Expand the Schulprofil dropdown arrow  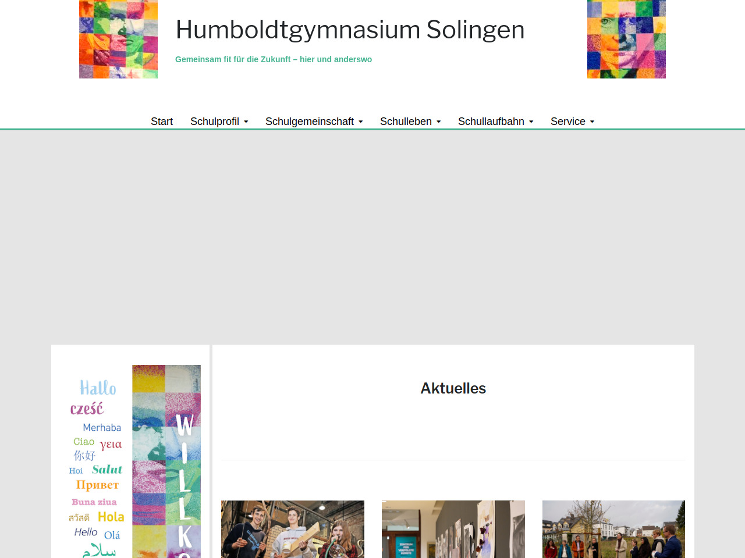[x=246, y=122]
